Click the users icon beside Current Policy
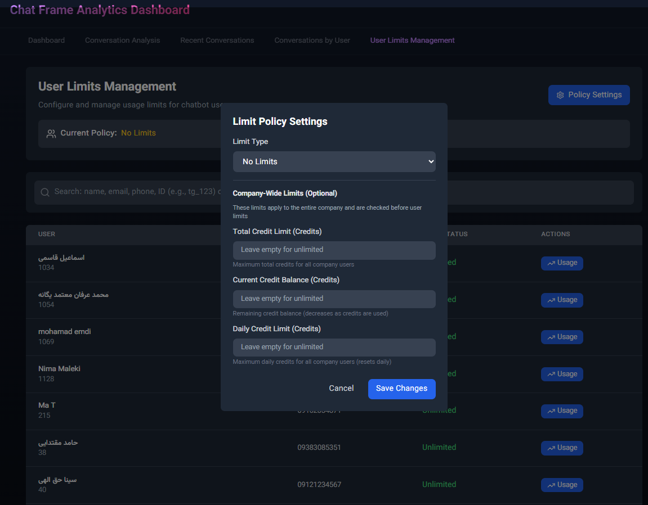 (x=51, y=134)
